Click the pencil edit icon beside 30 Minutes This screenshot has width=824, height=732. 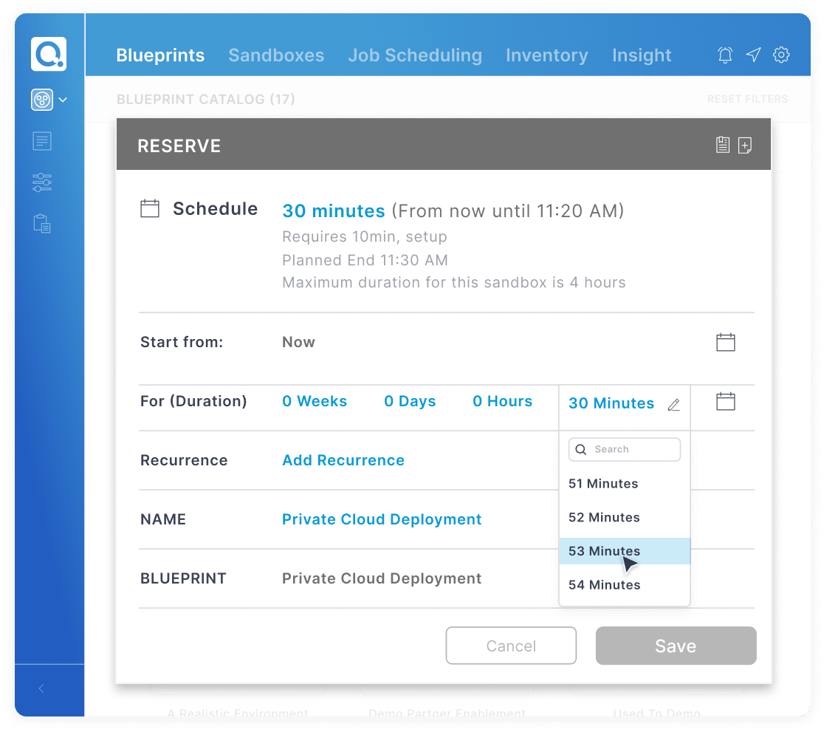pyautogui.click(x=673, y=404)
